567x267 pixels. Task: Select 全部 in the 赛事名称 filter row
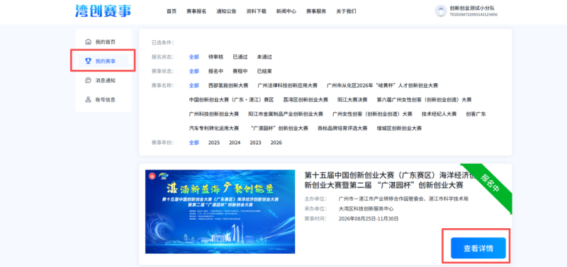(193, 85)
